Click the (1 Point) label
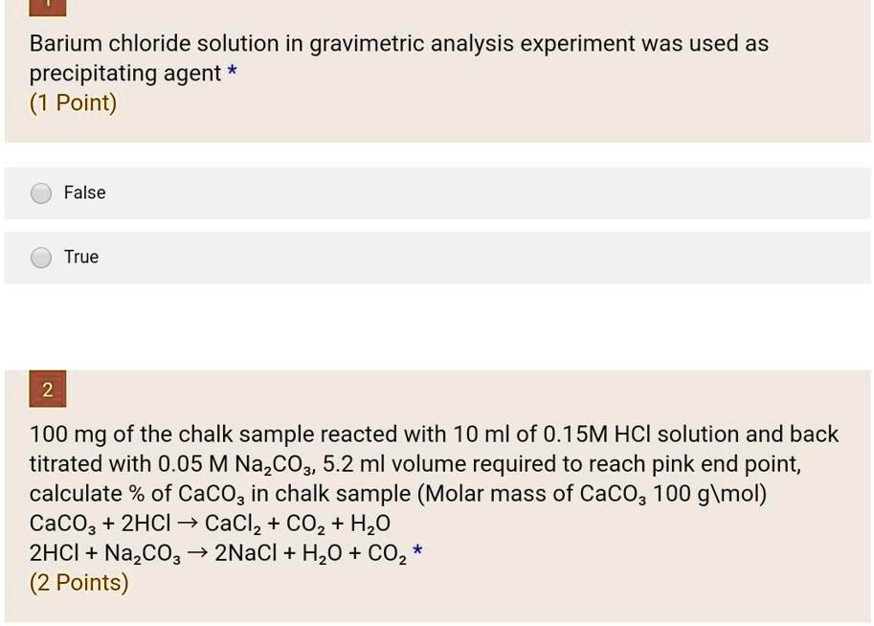This screenshot has height=626, width=874. [73, 102]
